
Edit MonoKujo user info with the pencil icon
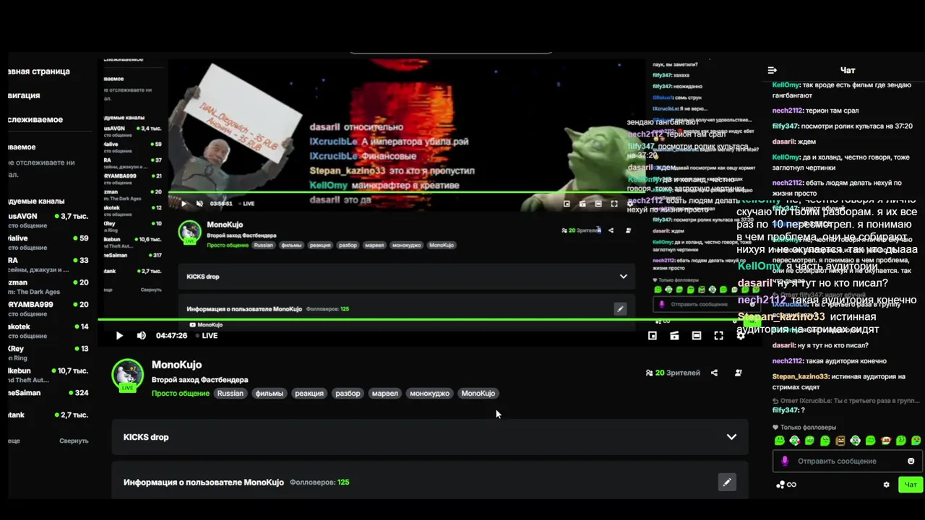point(727,482)
